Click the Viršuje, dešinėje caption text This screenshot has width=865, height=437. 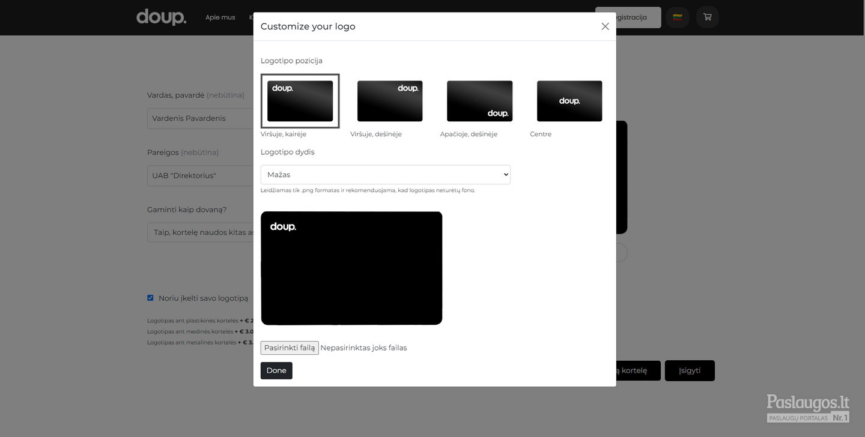click(376, 134)
